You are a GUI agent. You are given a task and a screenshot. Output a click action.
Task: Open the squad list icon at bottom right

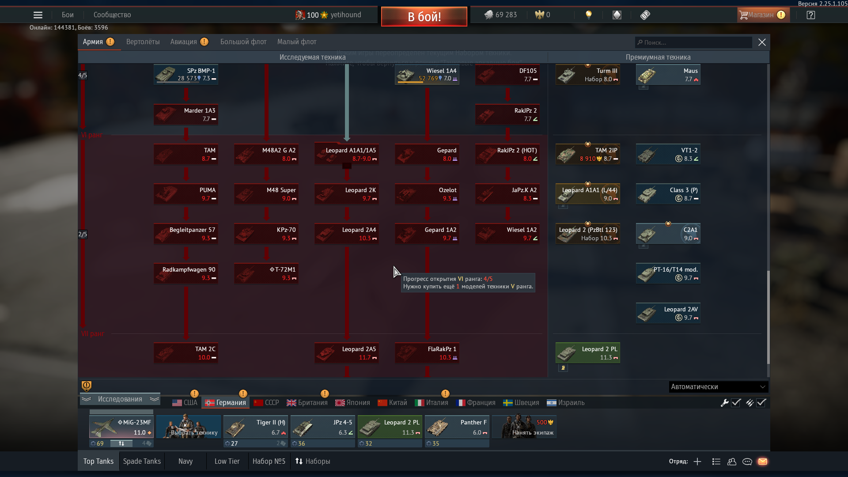point(716,462)
